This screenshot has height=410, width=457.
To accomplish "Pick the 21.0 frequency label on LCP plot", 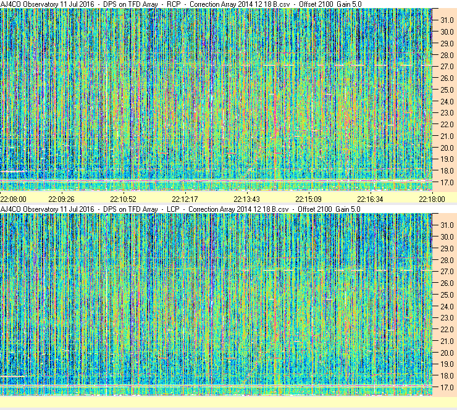I will pos(447,341).
